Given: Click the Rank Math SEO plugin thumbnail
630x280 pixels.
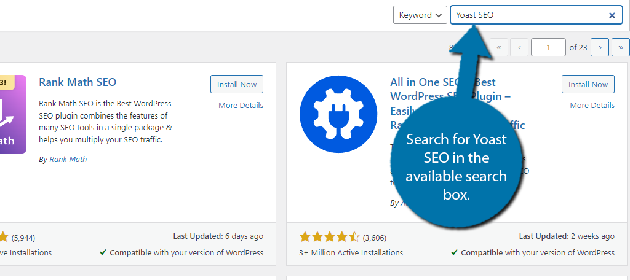Looking at the screenshot, I should coord(13,114).
